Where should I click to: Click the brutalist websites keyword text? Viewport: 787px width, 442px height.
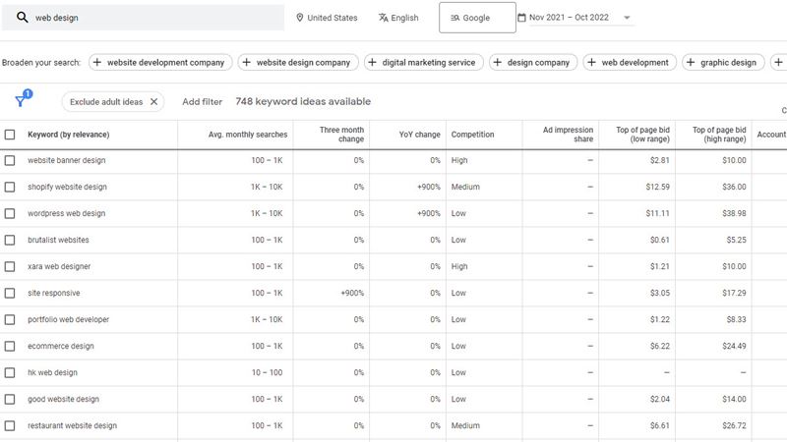tap(58, 240)
